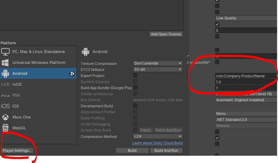Toggle the Create symbols.zip checkbox
The image size is (278, 163).
pos(135,94)
